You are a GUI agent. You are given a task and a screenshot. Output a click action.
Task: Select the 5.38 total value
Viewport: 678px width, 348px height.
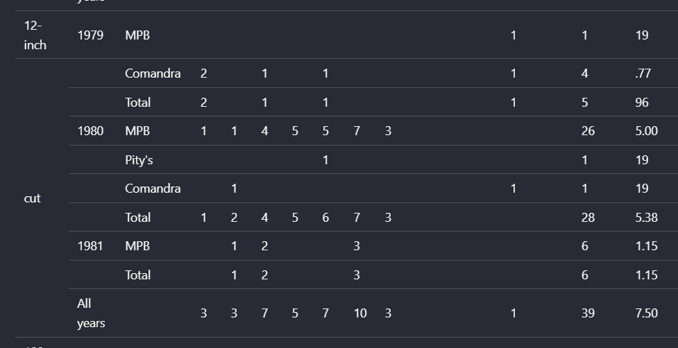click(x=647, y=218)
